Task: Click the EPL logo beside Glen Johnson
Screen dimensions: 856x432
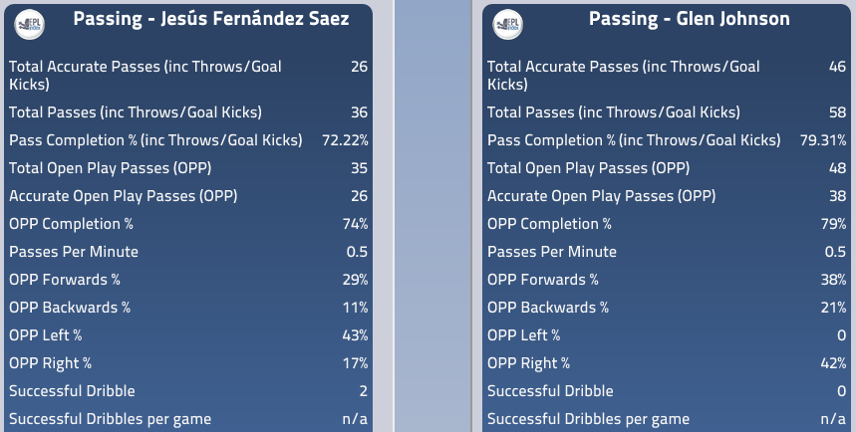Action: pos(508,25)
